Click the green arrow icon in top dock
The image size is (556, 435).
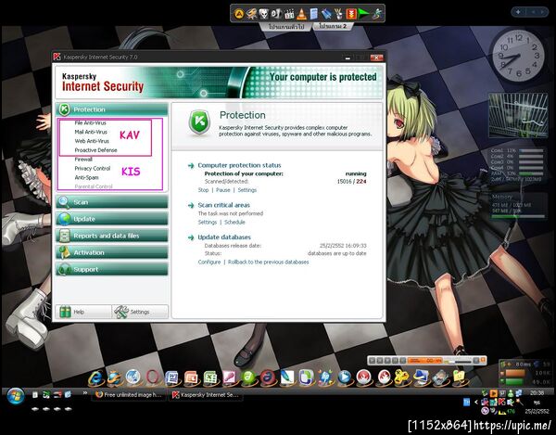[363, 14]
